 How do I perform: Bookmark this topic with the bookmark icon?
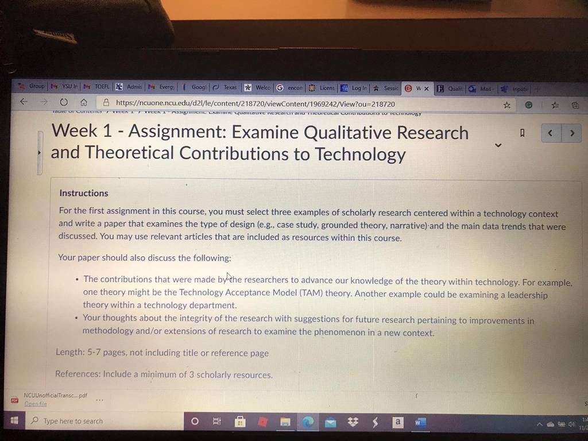tap(522, 133)
